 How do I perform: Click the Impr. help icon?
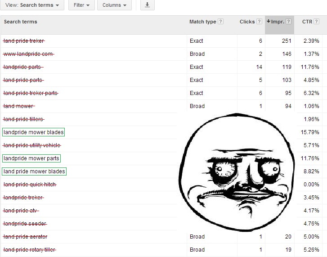tap(288, 22)
